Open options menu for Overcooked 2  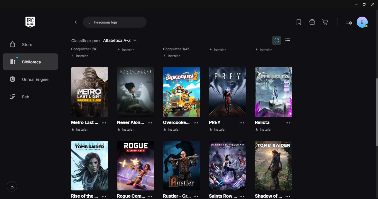pyautogui.click(x=196, y=123)
